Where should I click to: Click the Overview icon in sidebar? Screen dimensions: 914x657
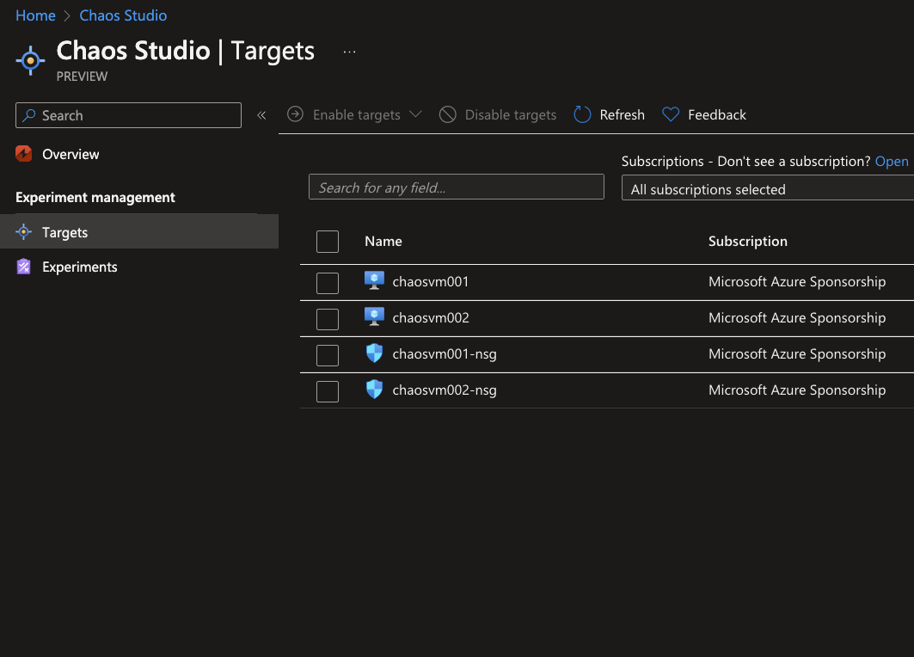tap(24, 154)
